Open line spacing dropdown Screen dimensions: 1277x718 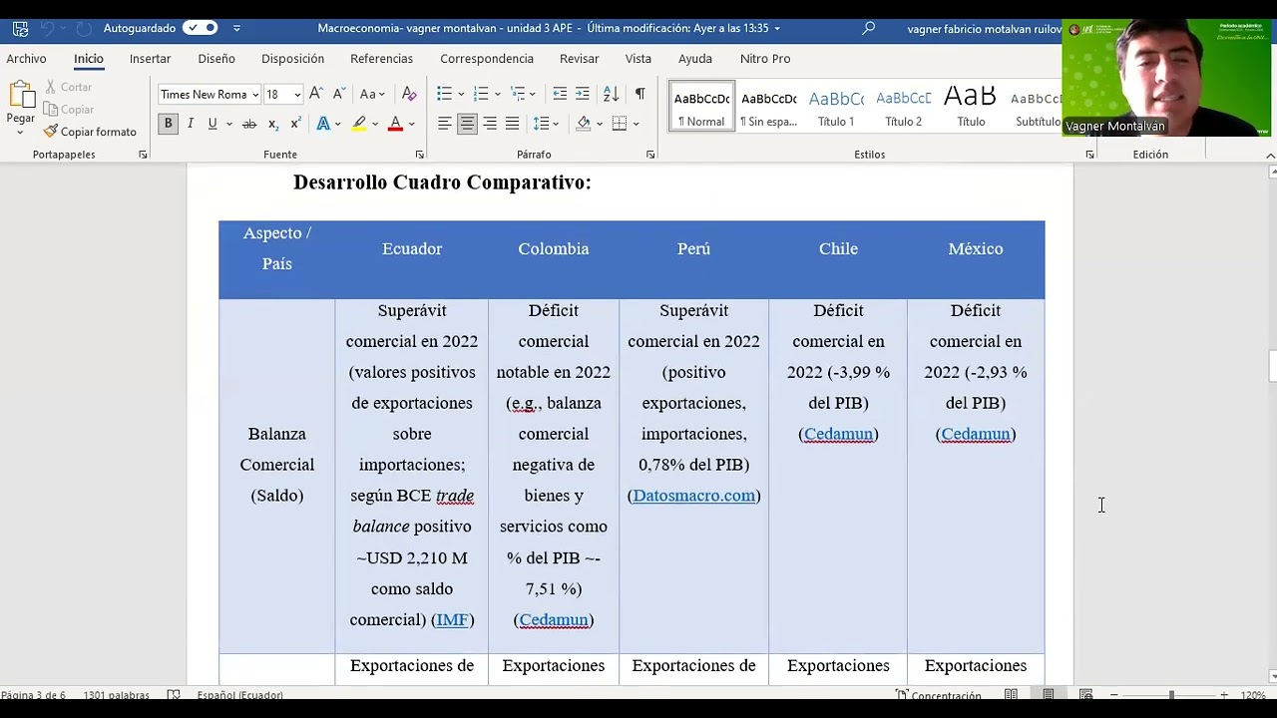(546, 124)
